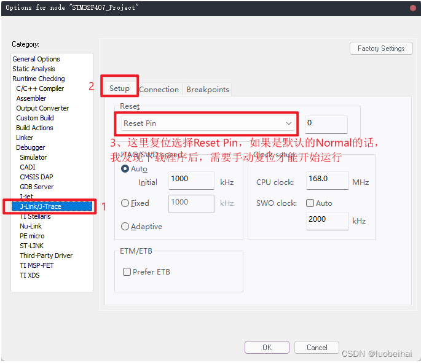Viewport: 421px width, 363px height.
Task: Click the J-Link/J-Trace category
Action: click(x=41, y=206)
